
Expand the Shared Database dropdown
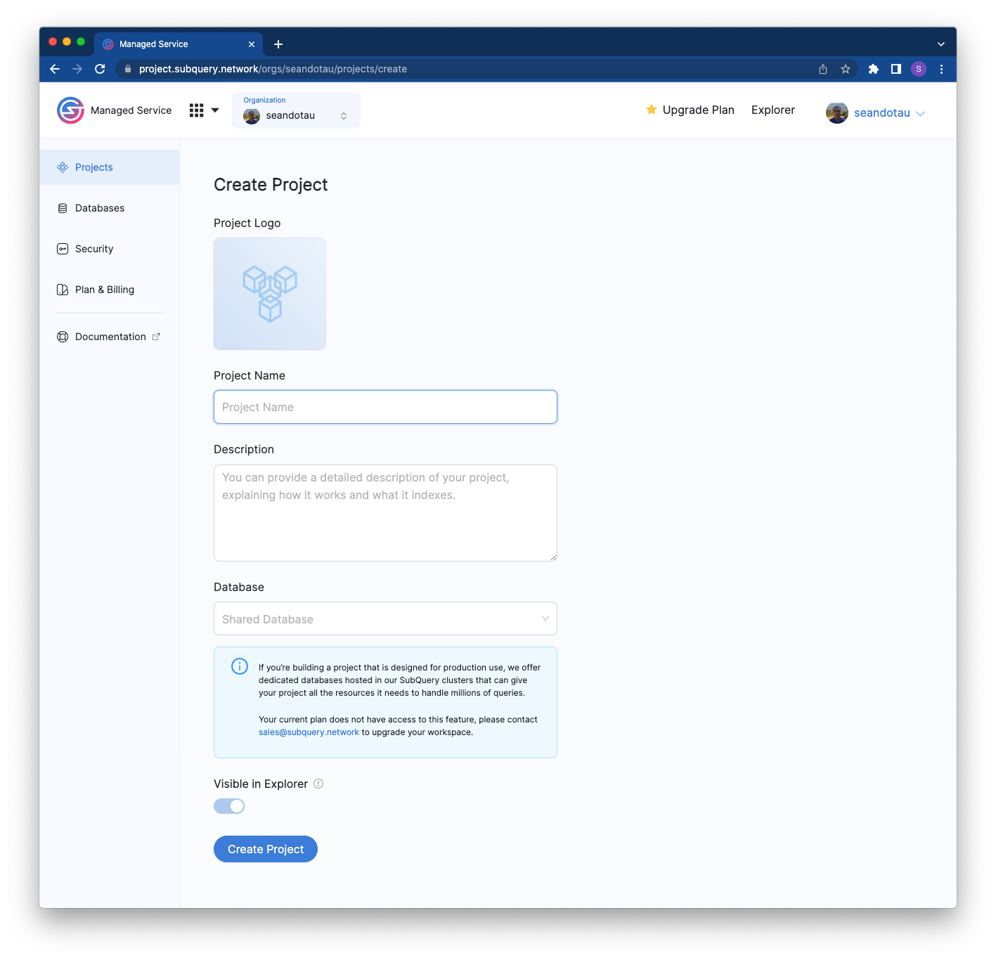click(x=385, y=618)
